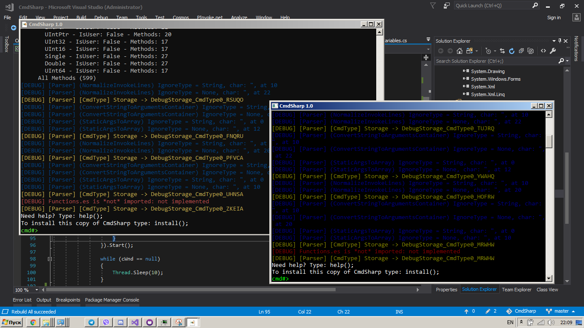Collapse All in Solution Explorer toolbar

pyautogui.click(x=521, y=51)
